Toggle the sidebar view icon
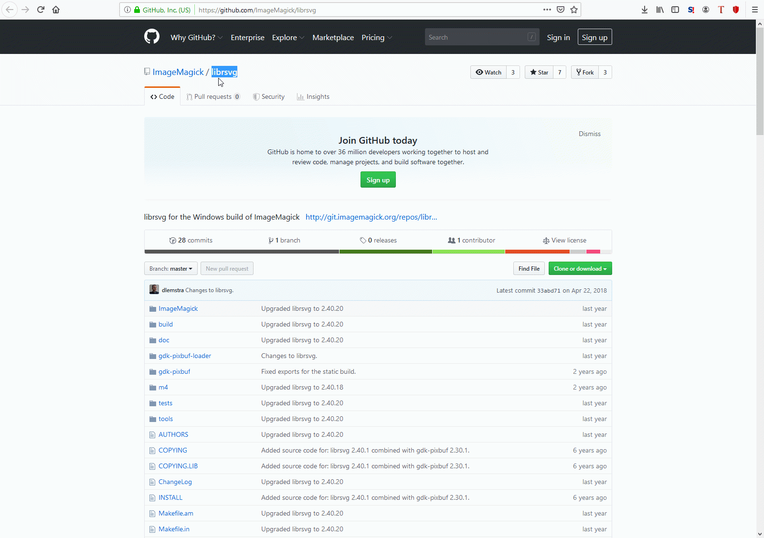 coord(675,10)
